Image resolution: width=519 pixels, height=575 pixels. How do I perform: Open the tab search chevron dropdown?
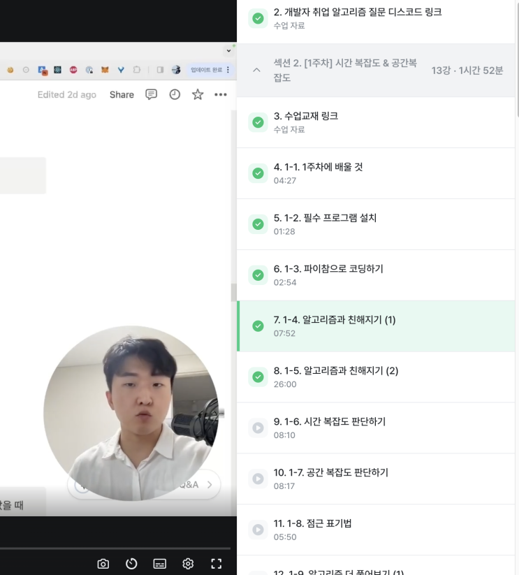(228, 50)
